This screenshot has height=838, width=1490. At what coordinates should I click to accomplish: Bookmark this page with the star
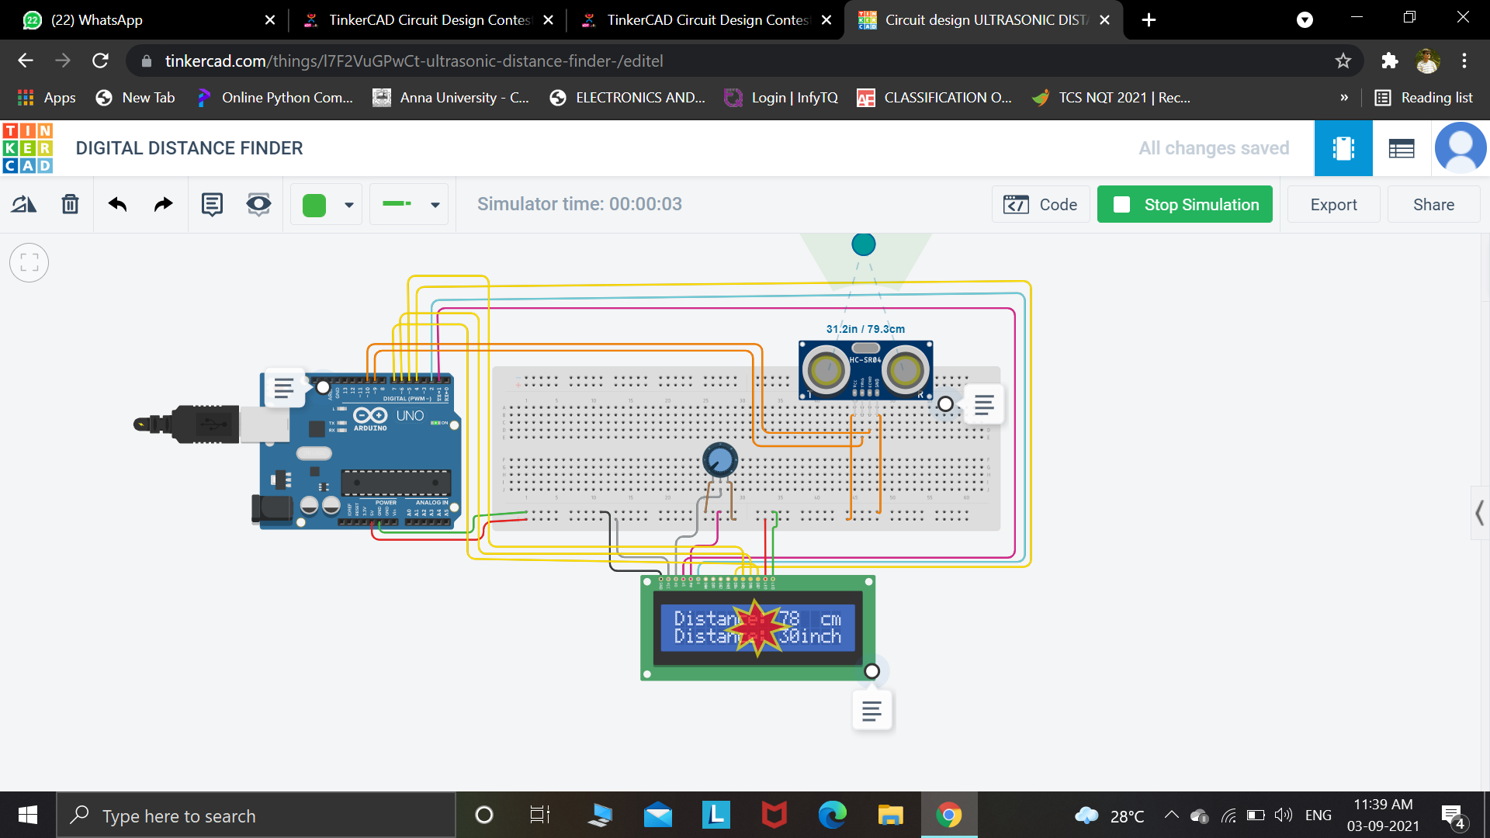(1343, 61)
